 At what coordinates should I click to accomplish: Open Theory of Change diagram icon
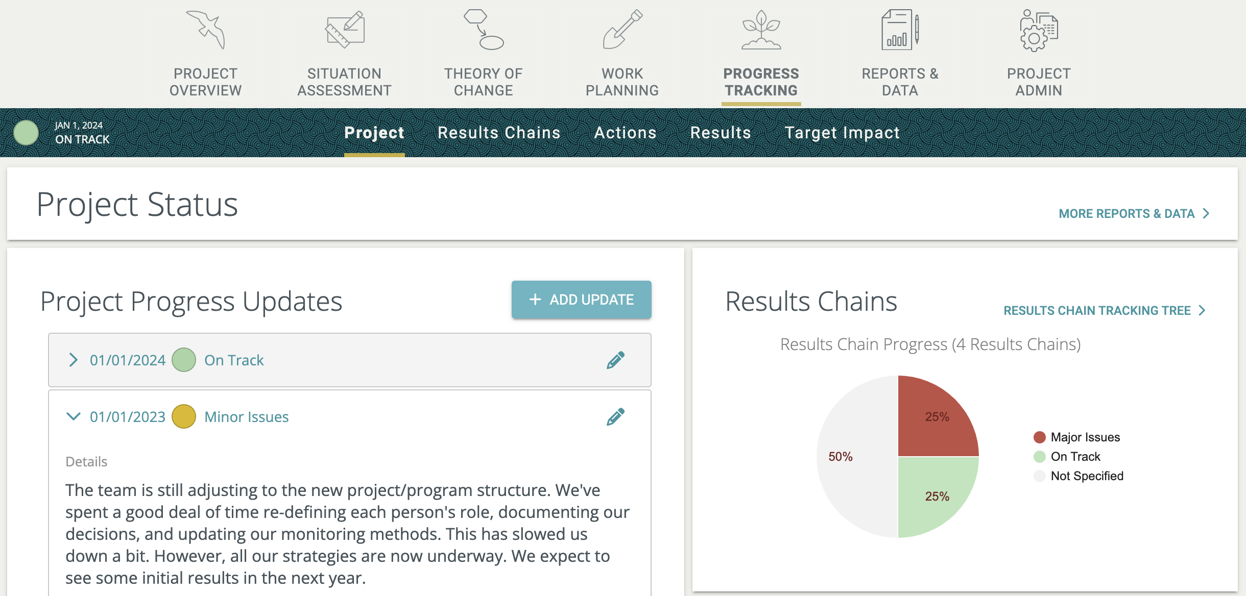484,30
